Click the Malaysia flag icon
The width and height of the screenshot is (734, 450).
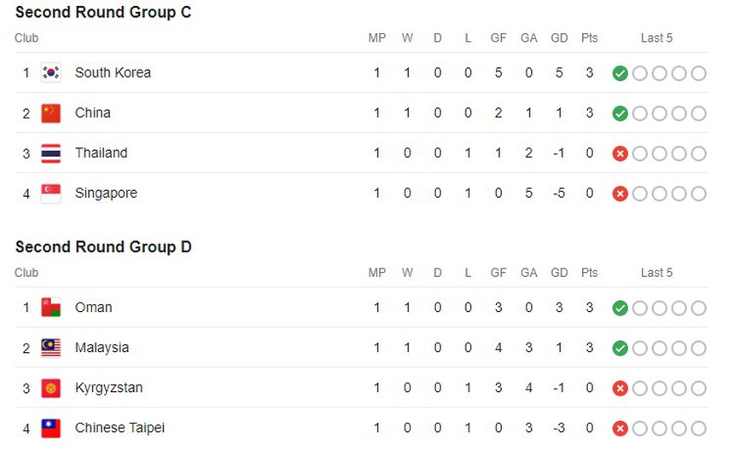coord(51,348)
